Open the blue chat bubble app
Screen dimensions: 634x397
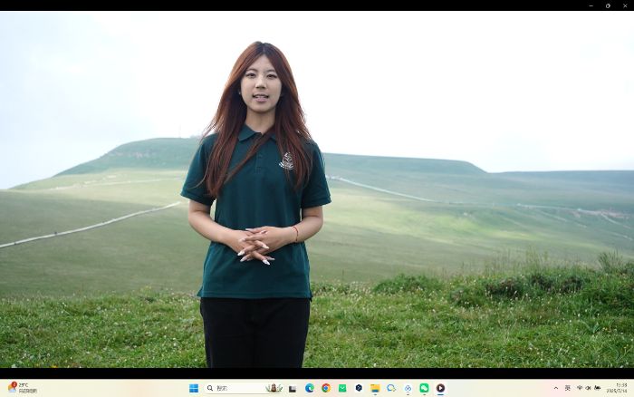[391, 388]
